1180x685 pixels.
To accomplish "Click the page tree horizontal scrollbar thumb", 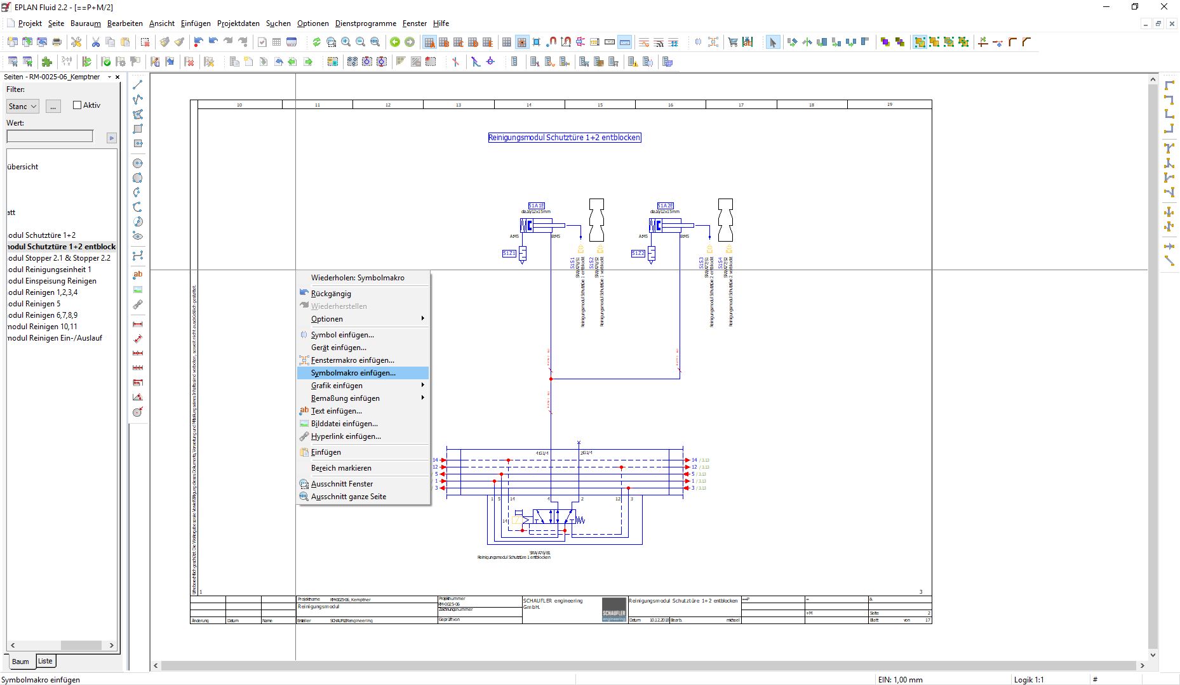I will [x=81, y=645].
